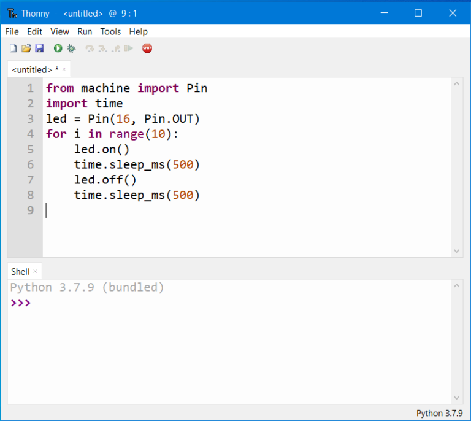Open the Tools menu
The width and height of the screenshot is (471, 421).
coord(110,31)
